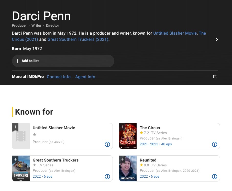Image resolution: width=232 pixels, height=191 pixels.
Task: Show info for The Circus
Action: pyautogui.click(x=215, y=144)
